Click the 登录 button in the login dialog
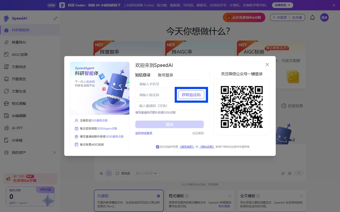 (169, 124)
